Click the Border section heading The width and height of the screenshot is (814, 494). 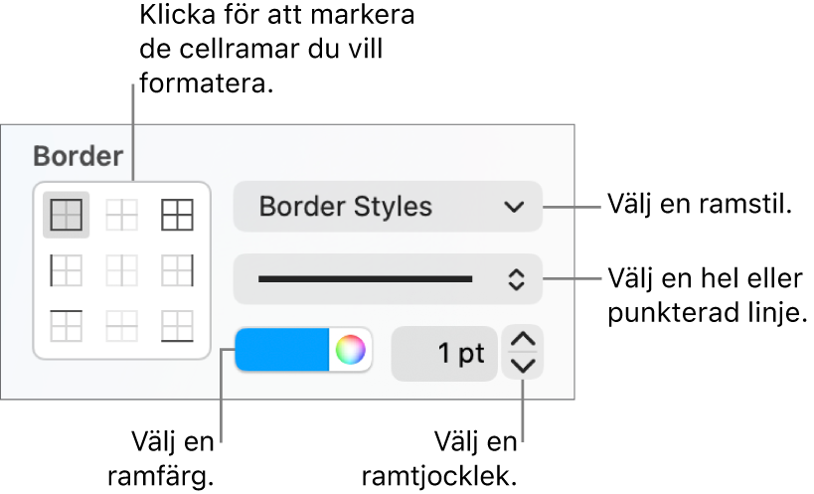click(79, 156)
